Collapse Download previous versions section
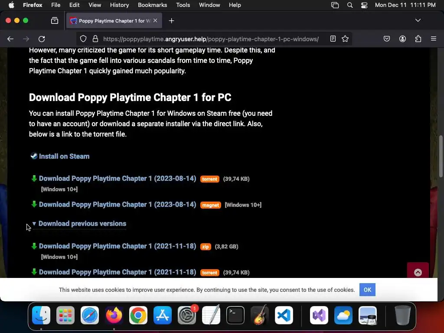The image size is (444, 333). (x=79, y=224)
